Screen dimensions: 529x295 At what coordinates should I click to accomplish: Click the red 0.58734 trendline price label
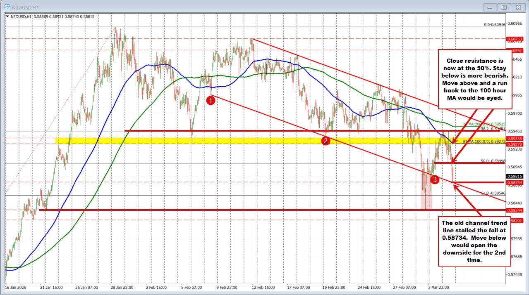tap(514, 182)
